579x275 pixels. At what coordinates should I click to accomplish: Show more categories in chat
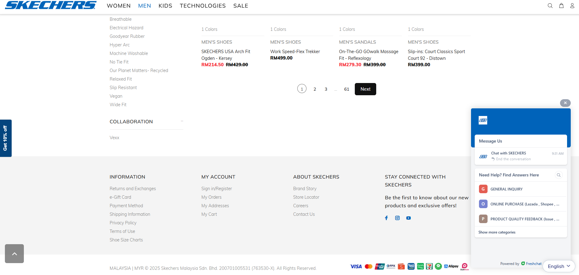click(497, 232)
